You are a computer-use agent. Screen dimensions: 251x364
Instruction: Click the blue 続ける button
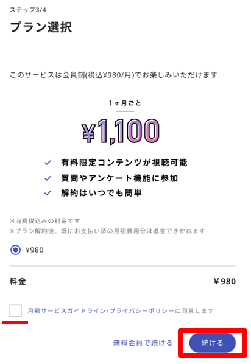(213, 343)
